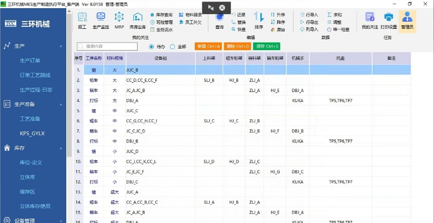The image size is (434, 223).
Task: Open the 替换 replace tool
Action: (x=239, y=22)
